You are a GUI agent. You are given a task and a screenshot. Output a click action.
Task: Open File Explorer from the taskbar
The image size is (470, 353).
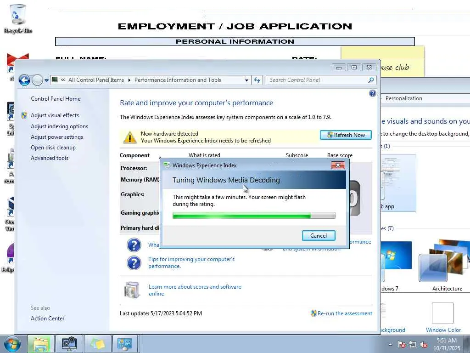pos(40,344)
